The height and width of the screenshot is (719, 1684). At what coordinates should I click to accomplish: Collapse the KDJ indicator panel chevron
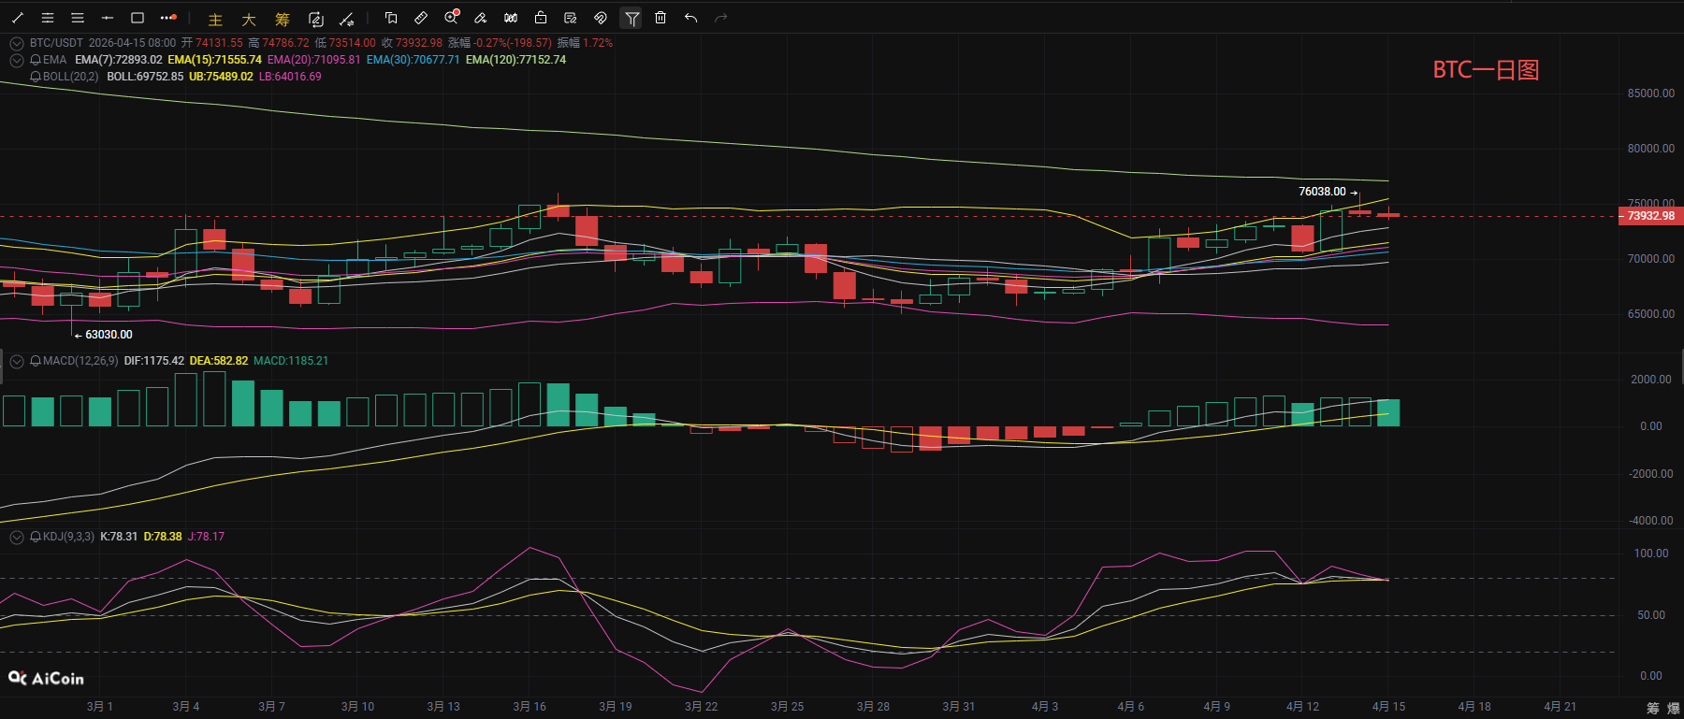coord(16,537)
